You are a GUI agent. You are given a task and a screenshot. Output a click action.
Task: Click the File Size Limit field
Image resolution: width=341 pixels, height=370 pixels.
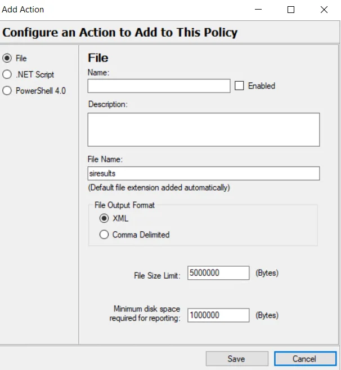click(x=218, y=273)
